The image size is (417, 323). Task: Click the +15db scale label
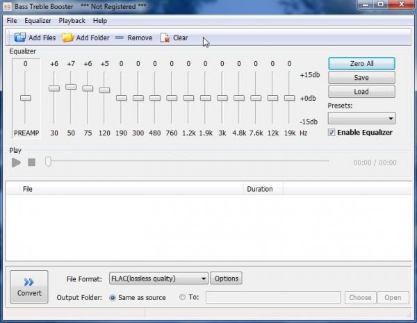pyautogui.click(x=310, y=75)
